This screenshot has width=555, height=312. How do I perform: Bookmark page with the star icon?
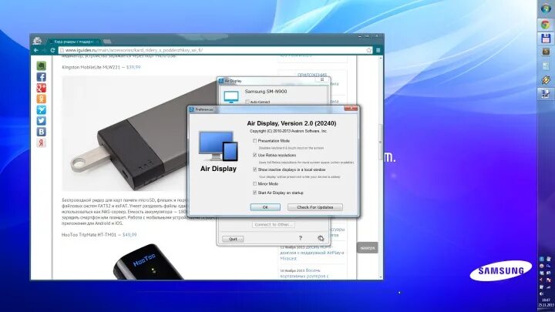368,50
